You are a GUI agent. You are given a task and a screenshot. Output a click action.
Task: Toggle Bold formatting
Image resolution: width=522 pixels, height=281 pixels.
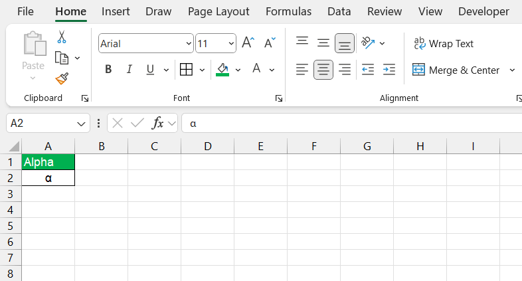pos(108,70)
